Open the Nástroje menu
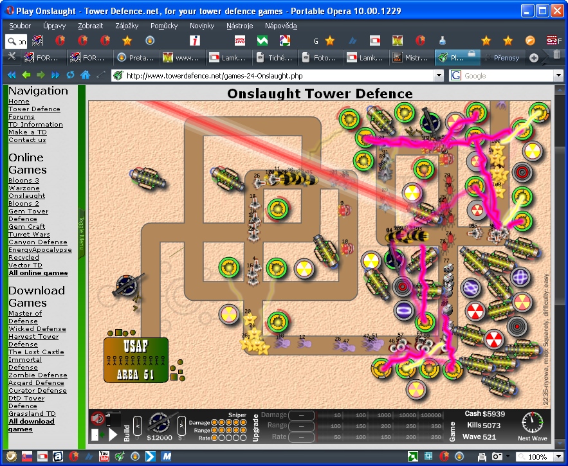The height and width of the screenshot is (466, 568). point(239,26)
